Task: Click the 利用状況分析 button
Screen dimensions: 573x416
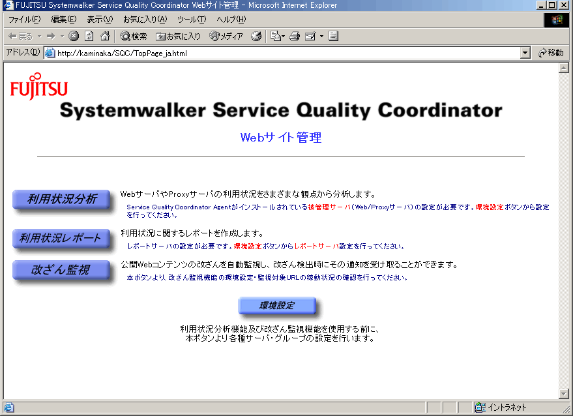Action: coord(62,200)
